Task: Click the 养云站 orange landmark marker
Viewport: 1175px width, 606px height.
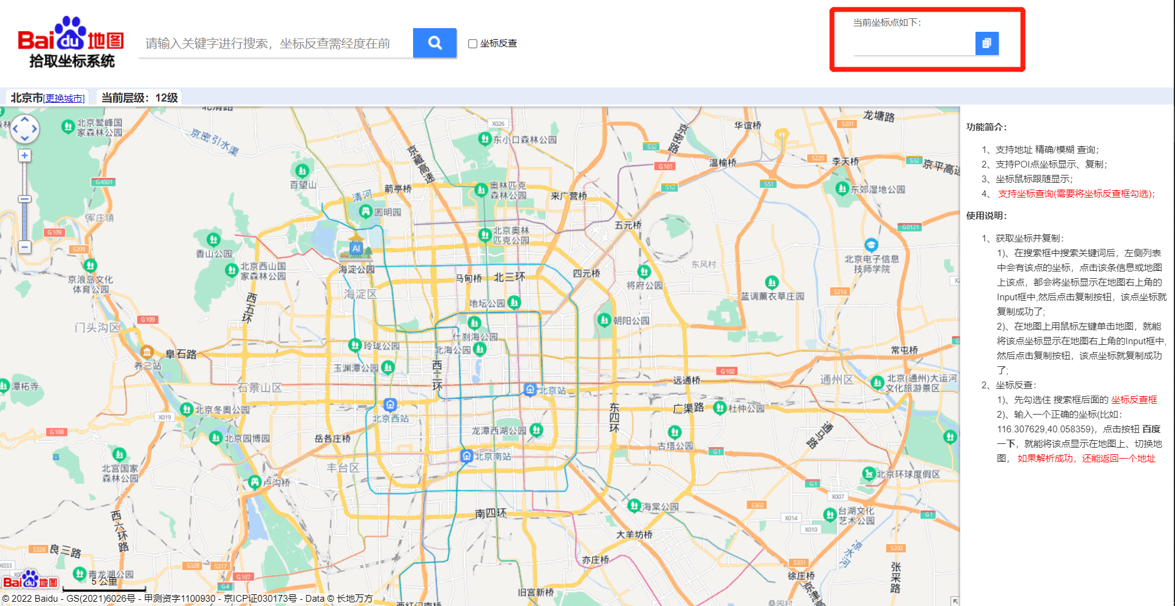Action: 147,352
